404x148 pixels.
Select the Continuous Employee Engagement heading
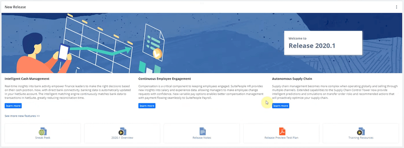[x=165, y=79]
